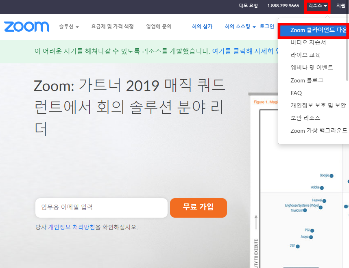The image size is (349, 268).
Task: Click 데모 요청 in top bar
Action: coord(249,6)
